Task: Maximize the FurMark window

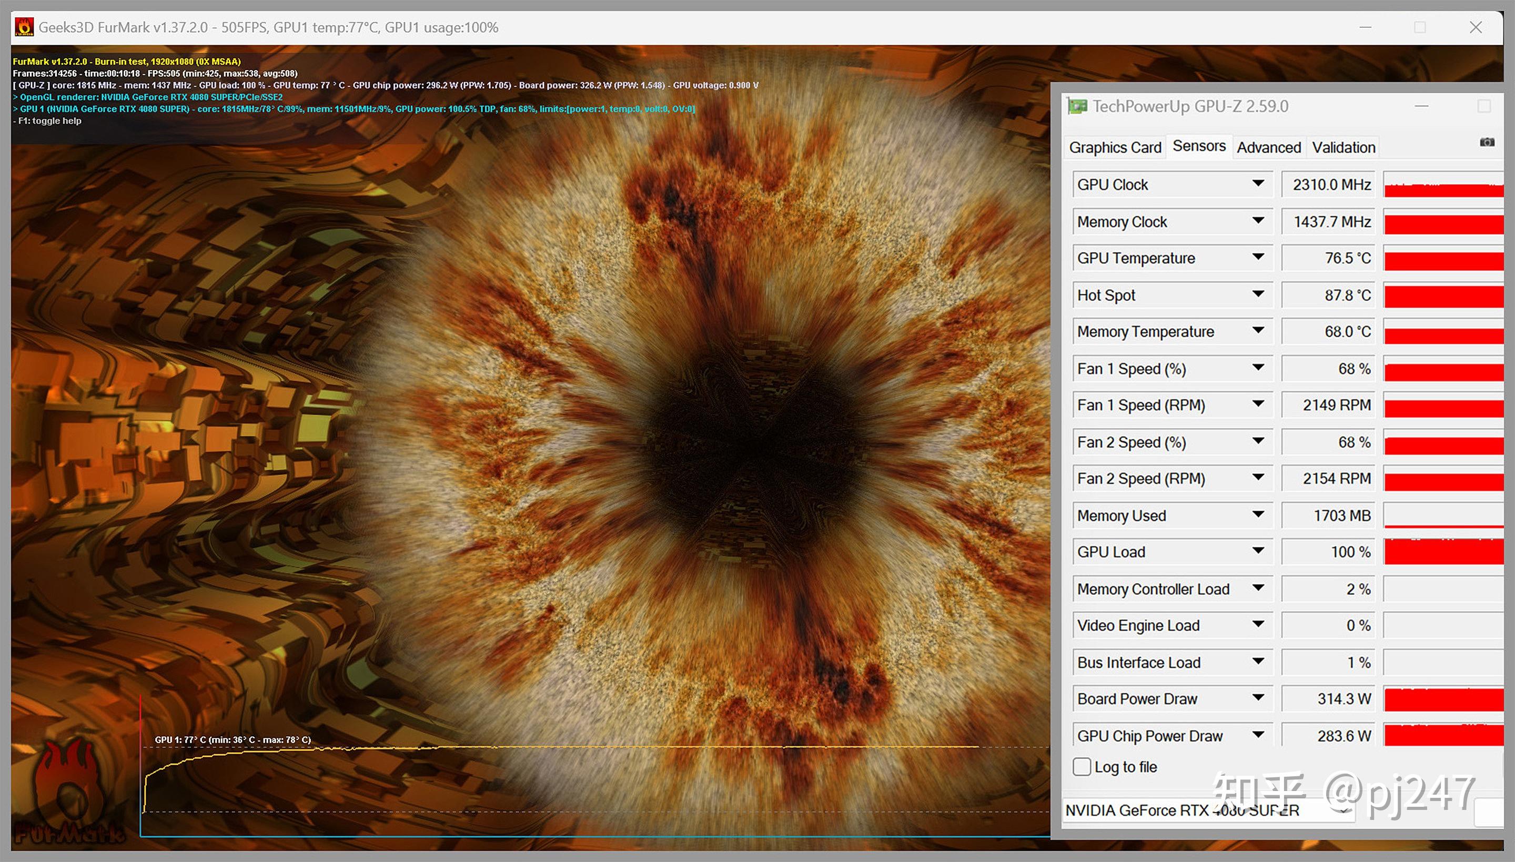Action: click(x=1420, y=27)
